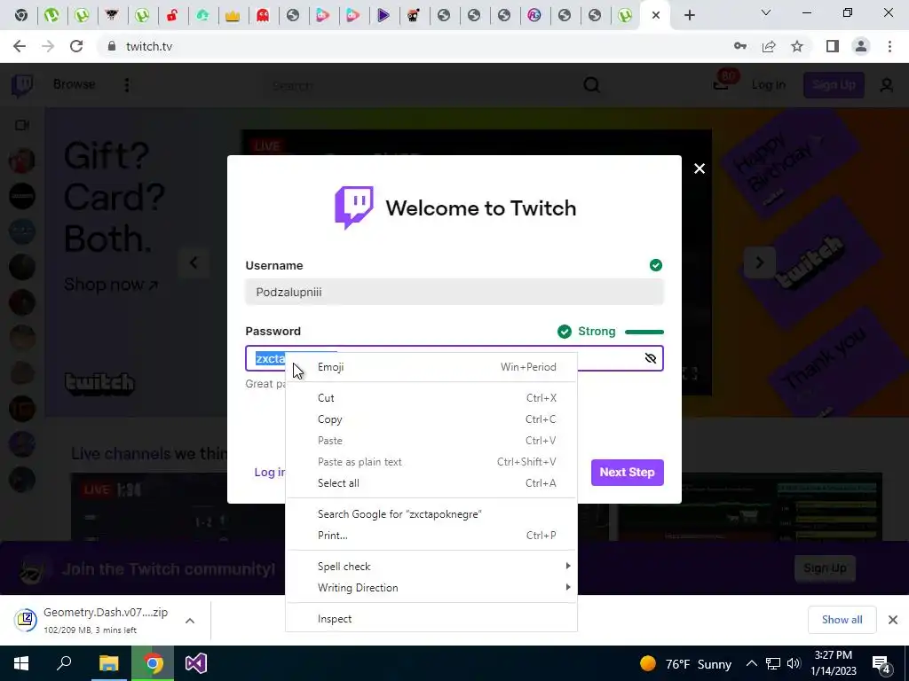Click the user profile icon in Twitch header
This screenshot has width=909, height=681.
887,85
